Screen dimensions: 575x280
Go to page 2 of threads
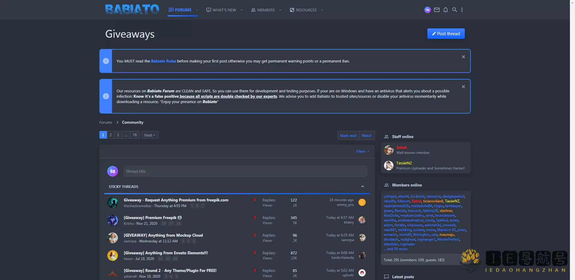[x=111, y=135]
